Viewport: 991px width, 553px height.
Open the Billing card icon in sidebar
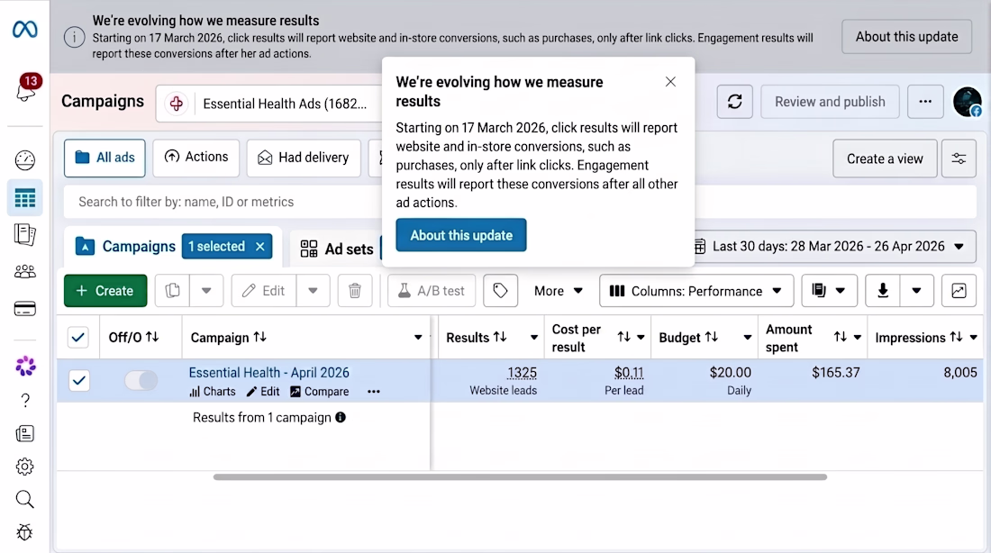tap(24, 309)
